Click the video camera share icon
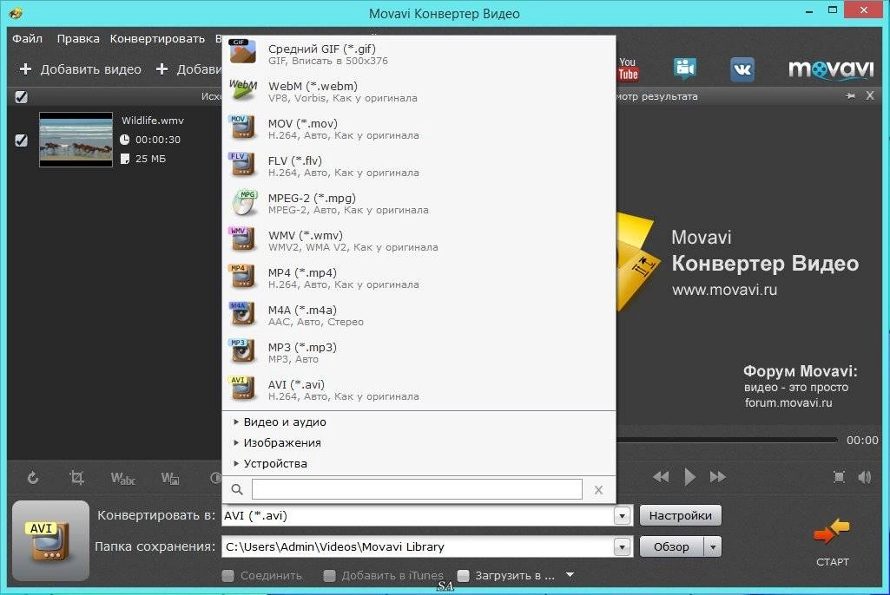Viewport: 890px width, 595px height. [685, 69]
